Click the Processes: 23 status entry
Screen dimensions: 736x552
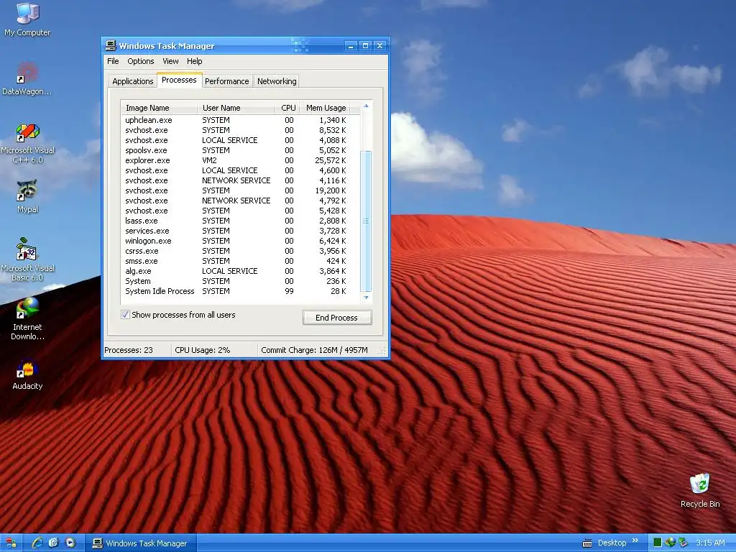tap(129, 350)
